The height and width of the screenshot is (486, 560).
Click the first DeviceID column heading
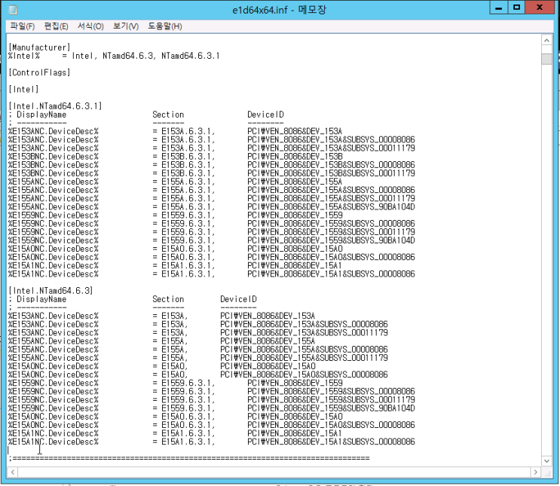pos(265,115)
